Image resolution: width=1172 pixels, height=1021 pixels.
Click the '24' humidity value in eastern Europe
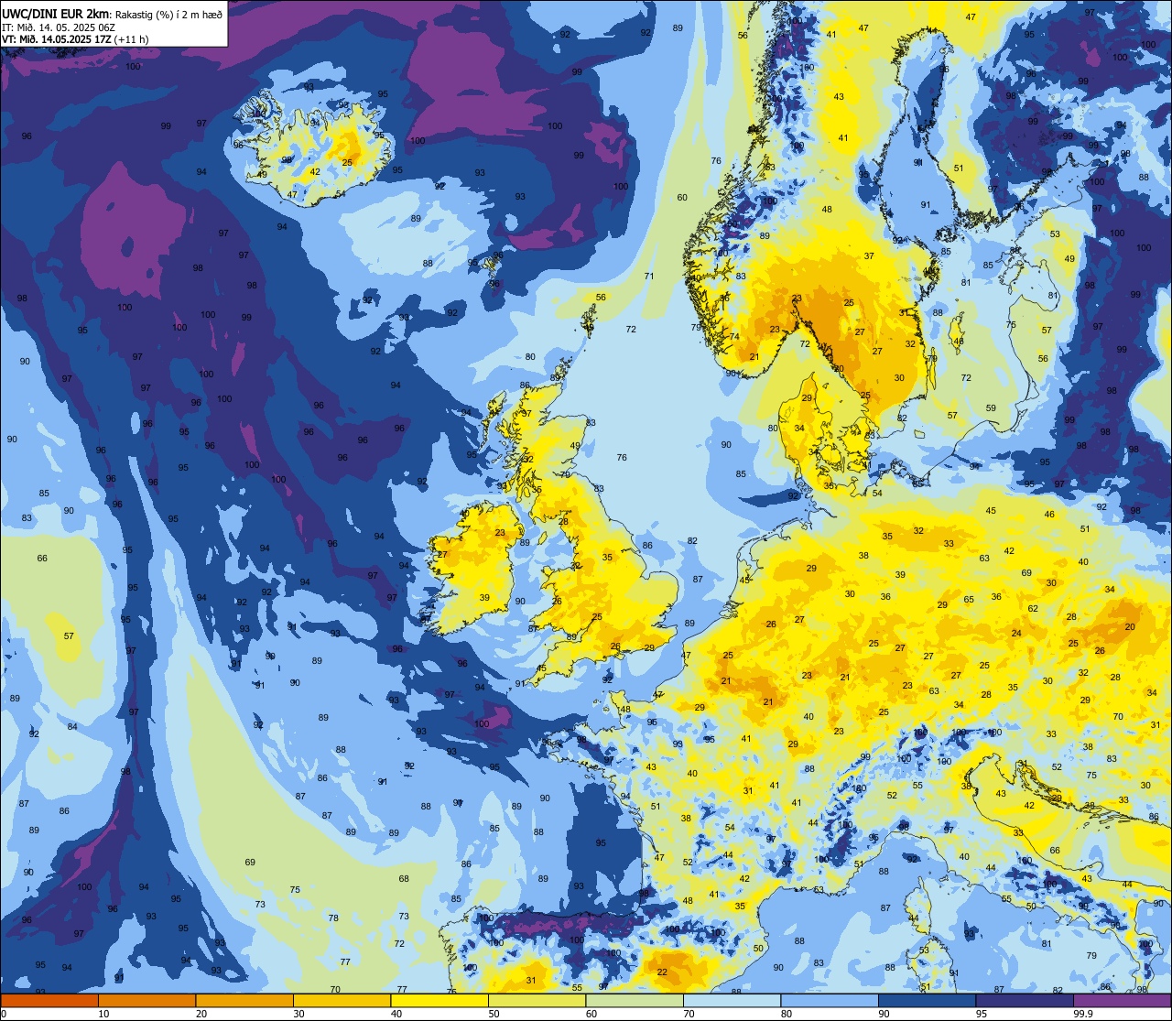pyautogui.click(x=1016, y=633)
